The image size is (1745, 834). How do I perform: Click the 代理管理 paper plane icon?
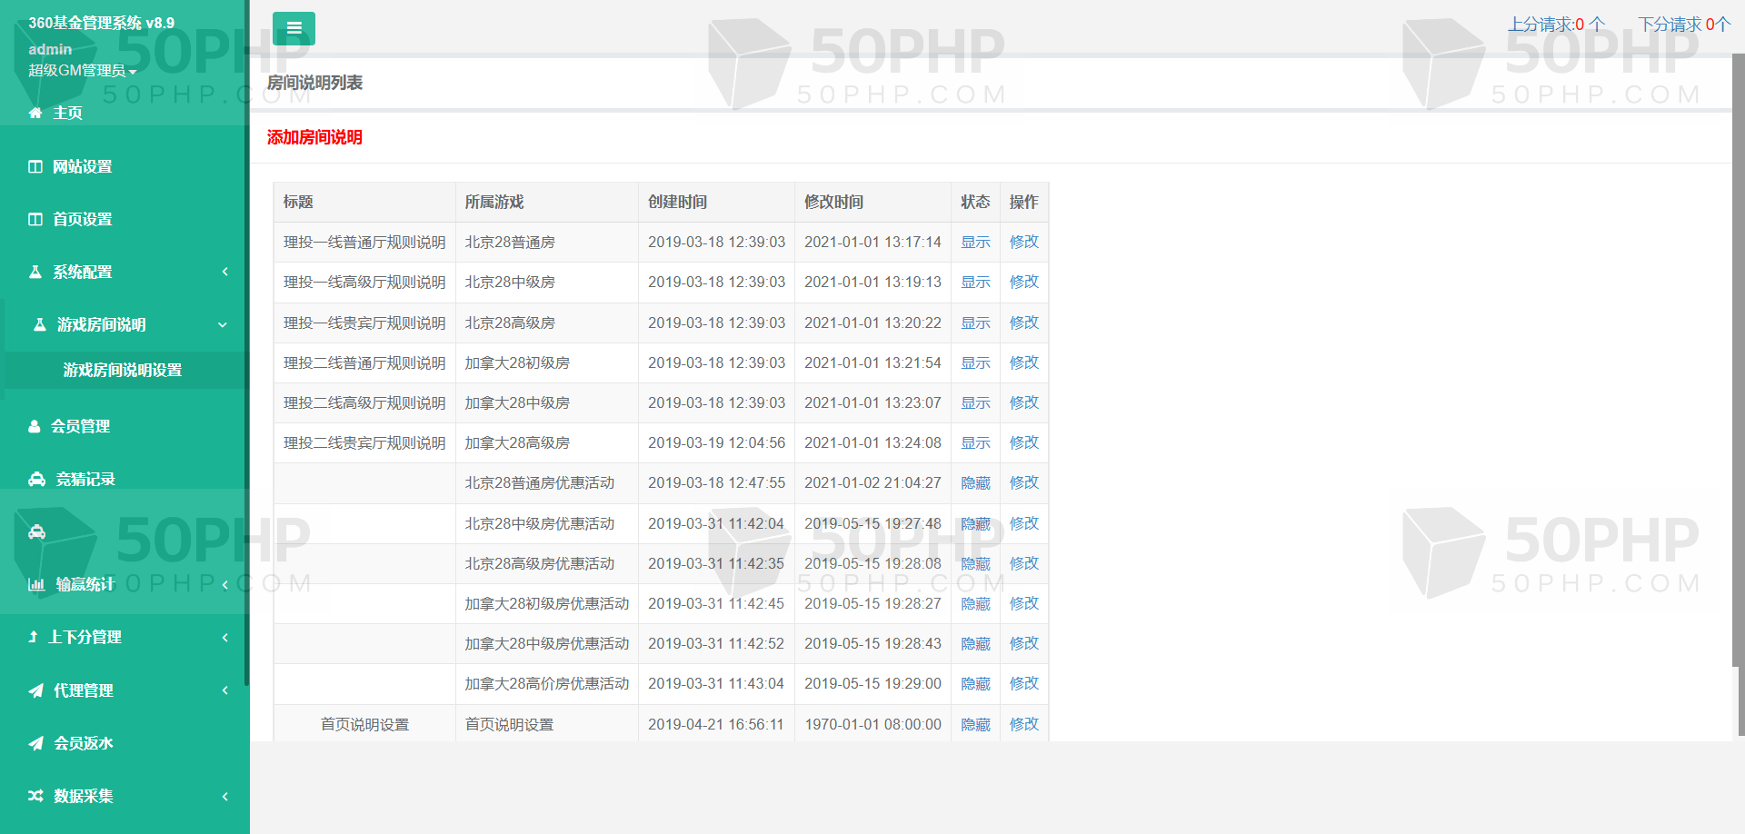click(x=35, y=690)
